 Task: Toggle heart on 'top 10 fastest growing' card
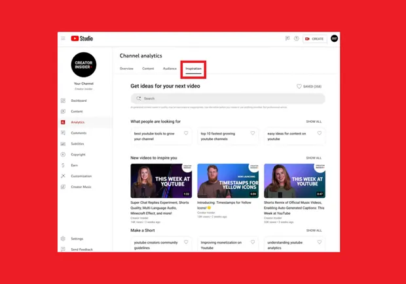click(x=253, y=133)
